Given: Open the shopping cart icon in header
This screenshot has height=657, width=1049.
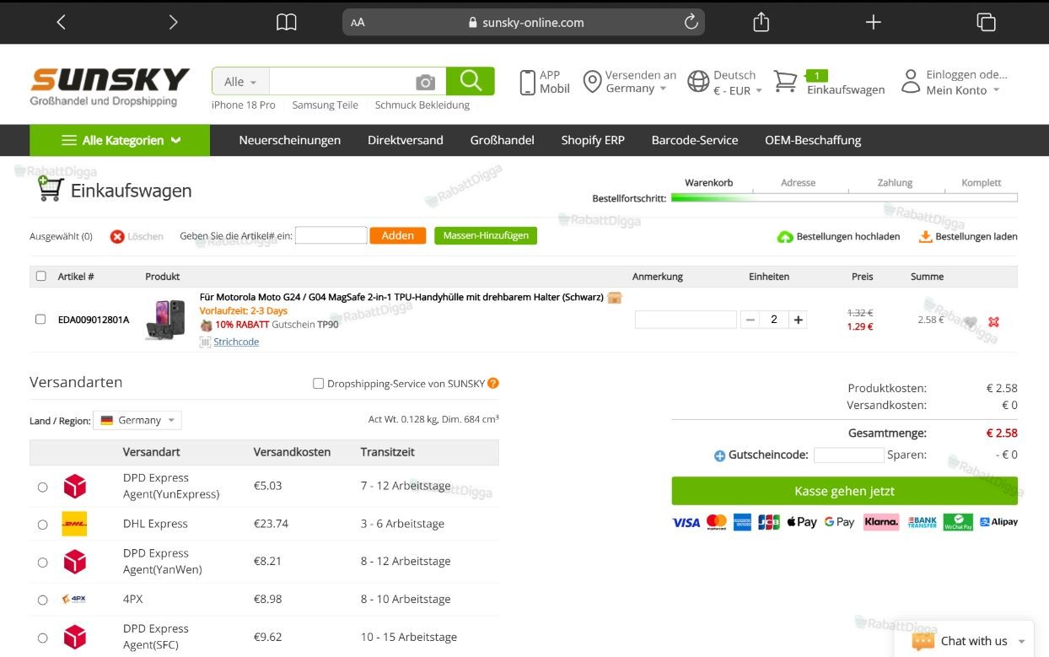Looking at the screenshot, I should [x=785, y=81].
